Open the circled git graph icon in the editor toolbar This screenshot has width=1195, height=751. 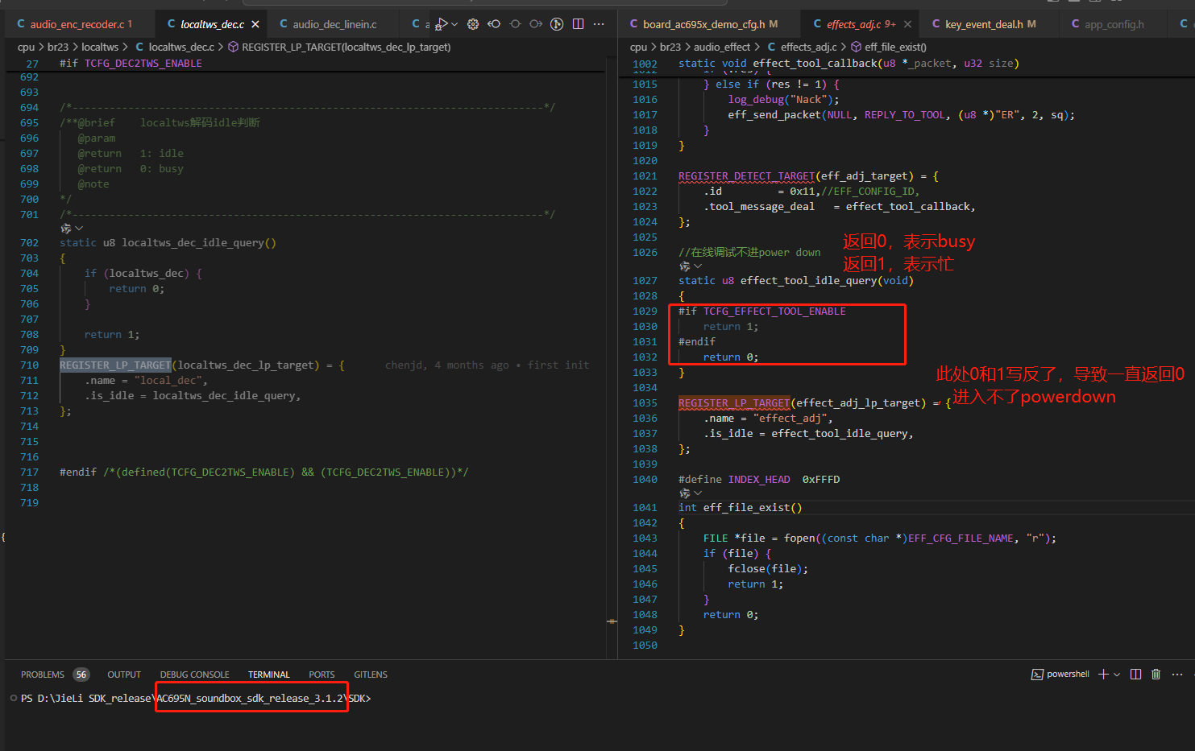(557, 24)
